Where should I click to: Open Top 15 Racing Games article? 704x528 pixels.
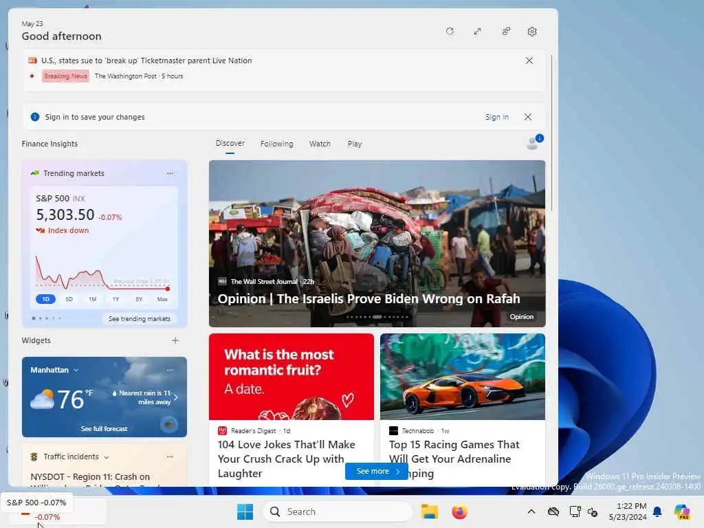(463, 408)
